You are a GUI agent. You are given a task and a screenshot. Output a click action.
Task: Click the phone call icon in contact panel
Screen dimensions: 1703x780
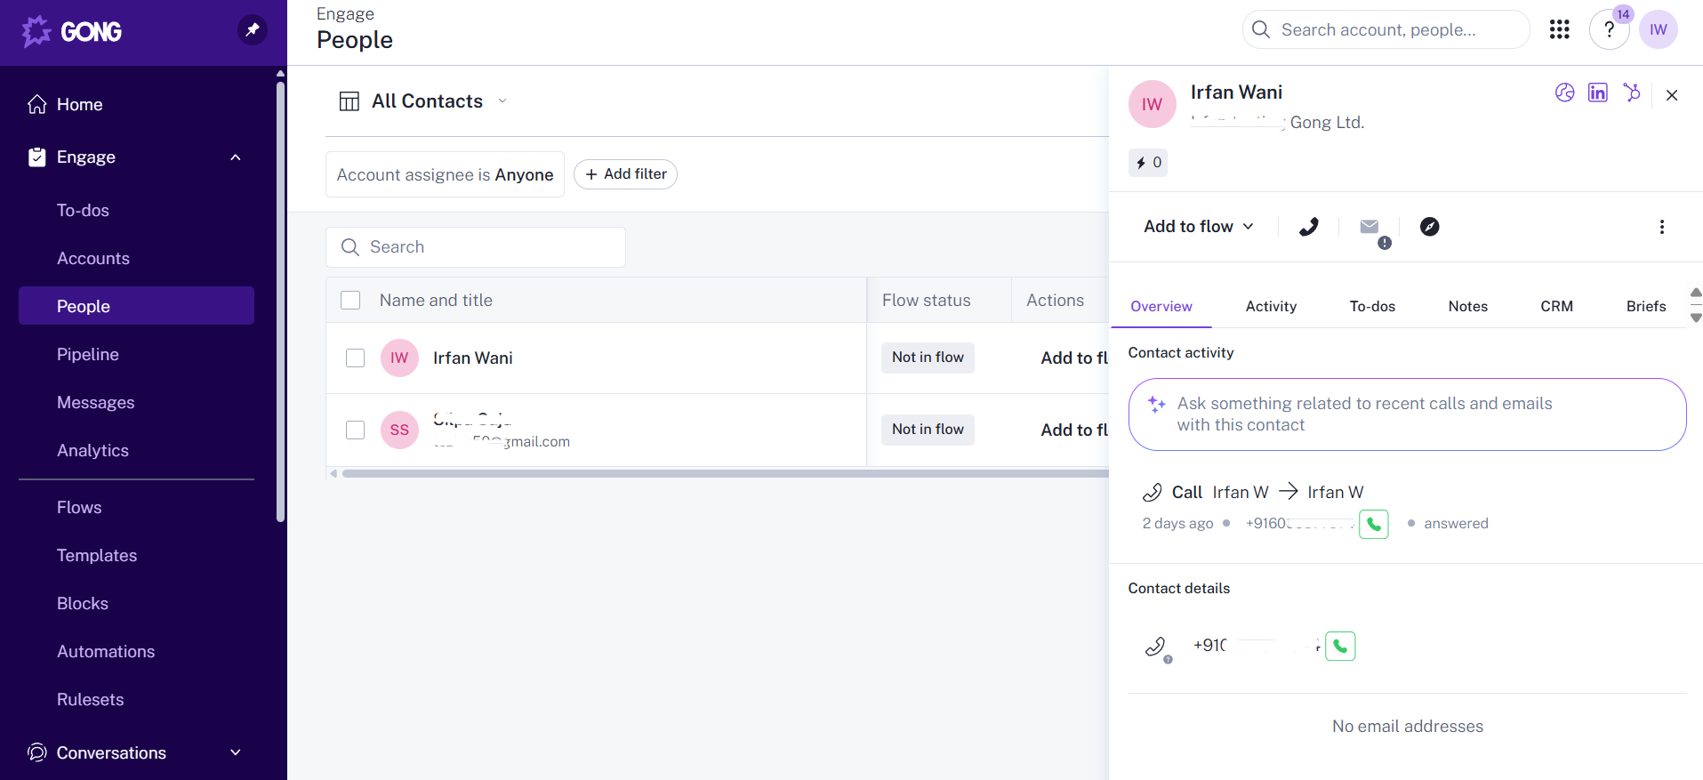tap(1308, 227)
